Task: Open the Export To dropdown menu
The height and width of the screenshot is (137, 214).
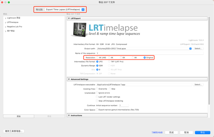Action: (x=65, y=9)
